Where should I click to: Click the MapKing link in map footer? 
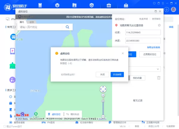coord(102,119)
